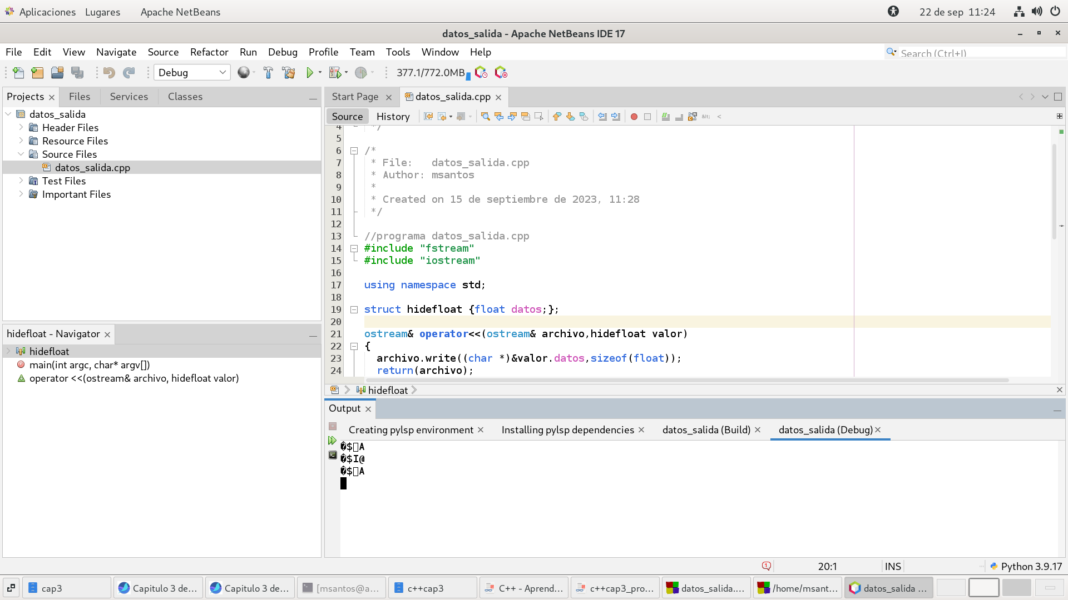Screen dimensions: 1068x600
Task: Open datos_salida (Build) output tab
Action: 706,430
